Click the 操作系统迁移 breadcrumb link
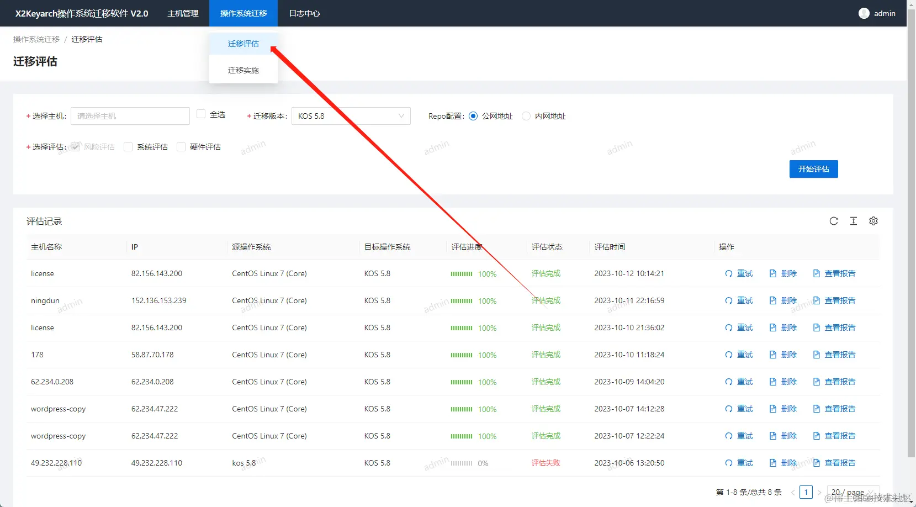This screenshot has width=916, height=507. (x=36, y=39)
